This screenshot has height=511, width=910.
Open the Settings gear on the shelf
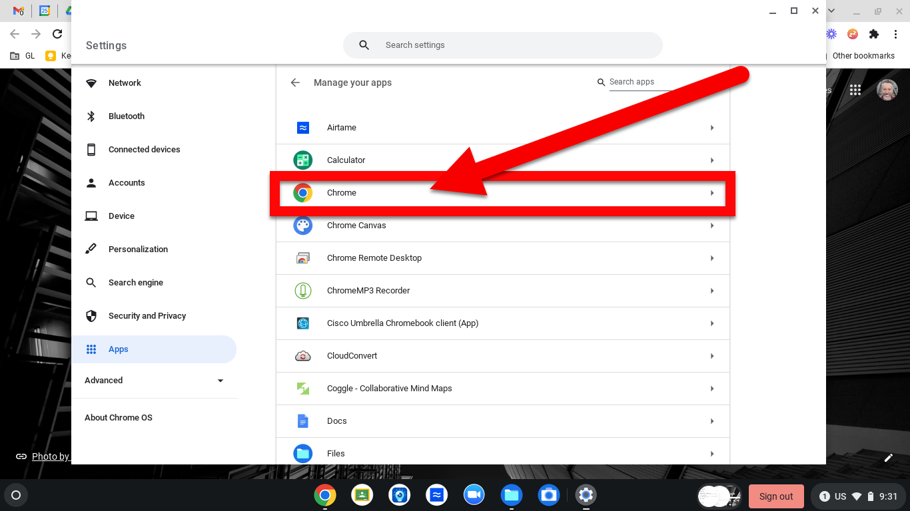click(586, 495)
